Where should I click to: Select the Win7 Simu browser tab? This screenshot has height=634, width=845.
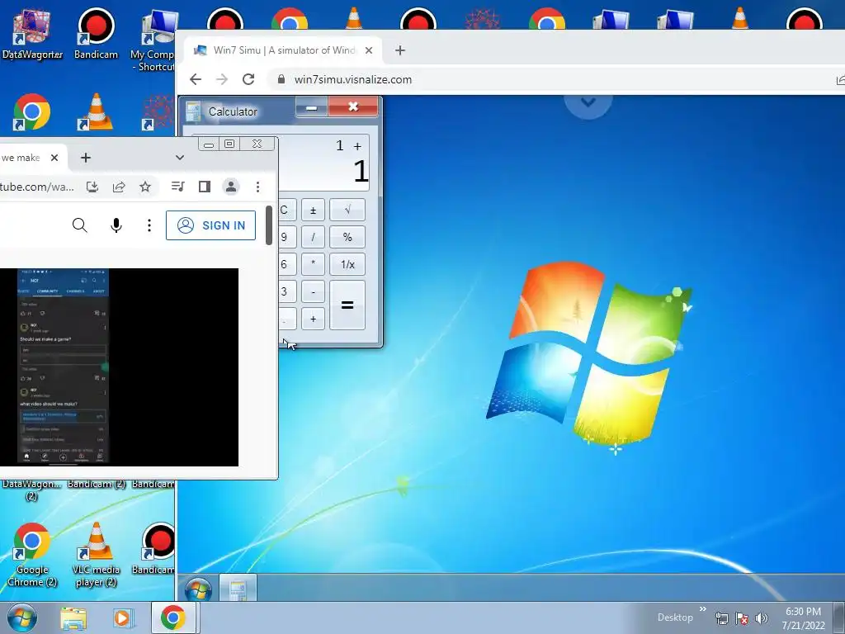(x=283, y=50)
